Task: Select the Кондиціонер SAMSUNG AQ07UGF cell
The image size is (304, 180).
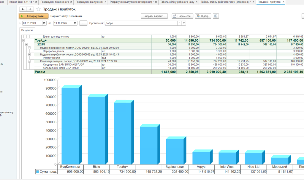Action: tap(68, 65)
